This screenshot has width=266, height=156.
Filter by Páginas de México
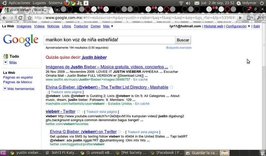coord(17,82)
